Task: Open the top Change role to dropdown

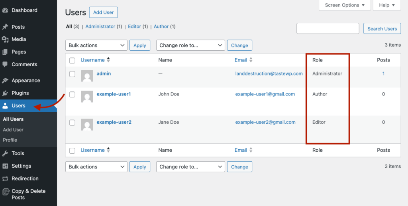Action: click(190, 45)
